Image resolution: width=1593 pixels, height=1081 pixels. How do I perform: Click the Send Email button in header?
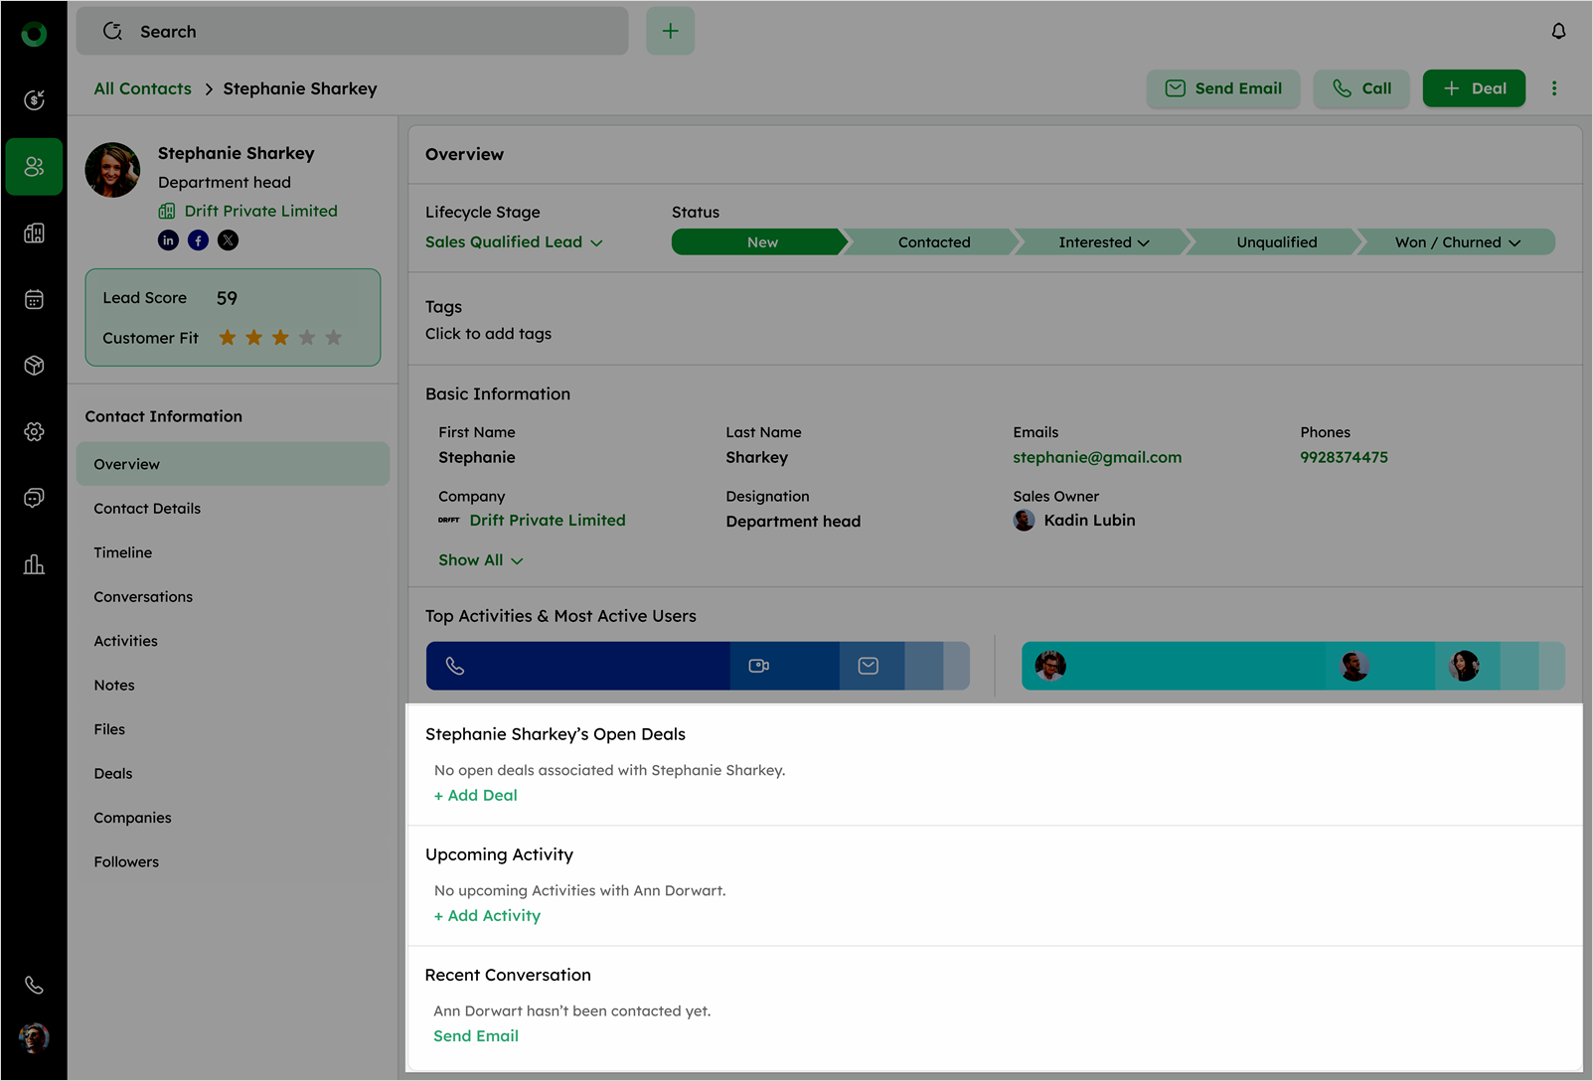click(1223, 88)
